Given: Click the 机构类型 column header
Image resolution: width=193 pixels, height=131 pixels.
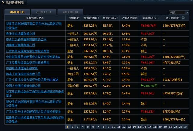Looking at the screenshot, I should coord(74,18).
